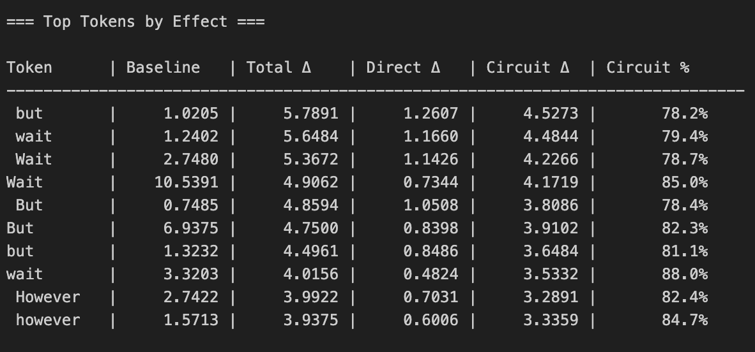Select the Token column header
Screen dimensions: 755x352
[29, 68]
